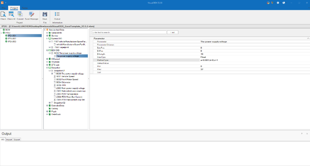Open the Excel Manager tool
Image resolution: width=310 pixels, height=166 pixels.
(x=31, y=15)
